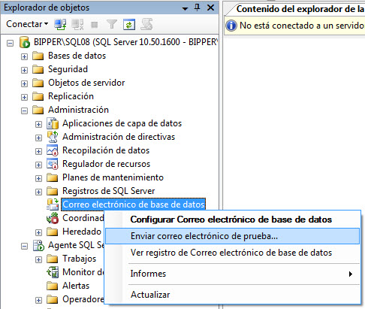Image resolution: width=365 pixels, height=309 pixels.
Task: Expand the Objetos de servidor node
Action: (x=24, y=83)
